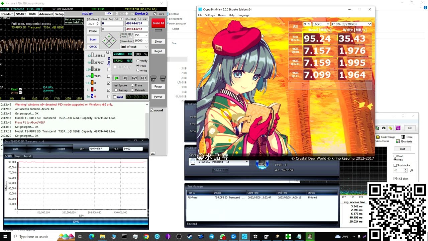The width and height of the screenshot is (428, 241).
Task: Toggle the Write graph checkbox in Victoria
Action: click(x=20, y=93)
